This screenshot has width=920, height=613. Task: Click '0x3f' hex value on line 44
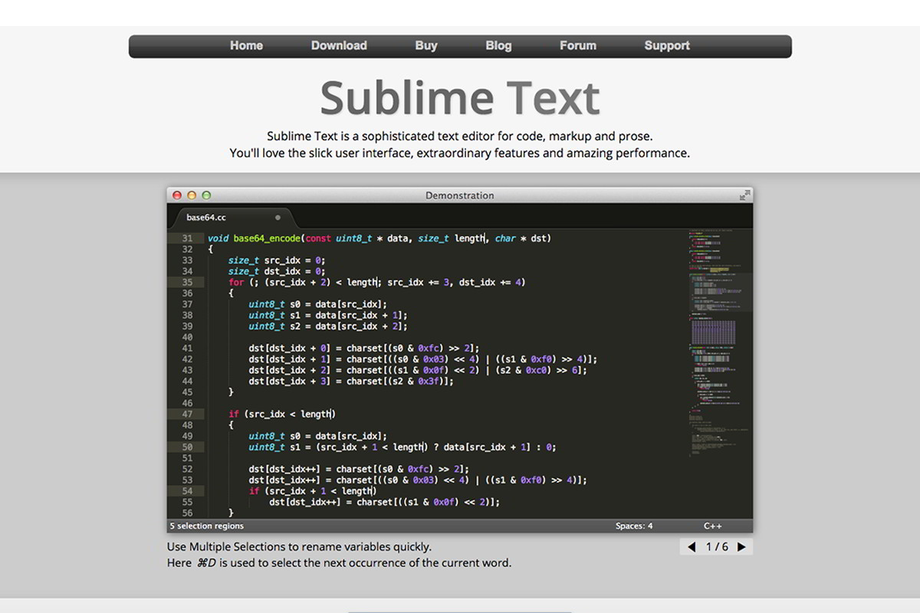pyautogui.click(x=430, y=381)
